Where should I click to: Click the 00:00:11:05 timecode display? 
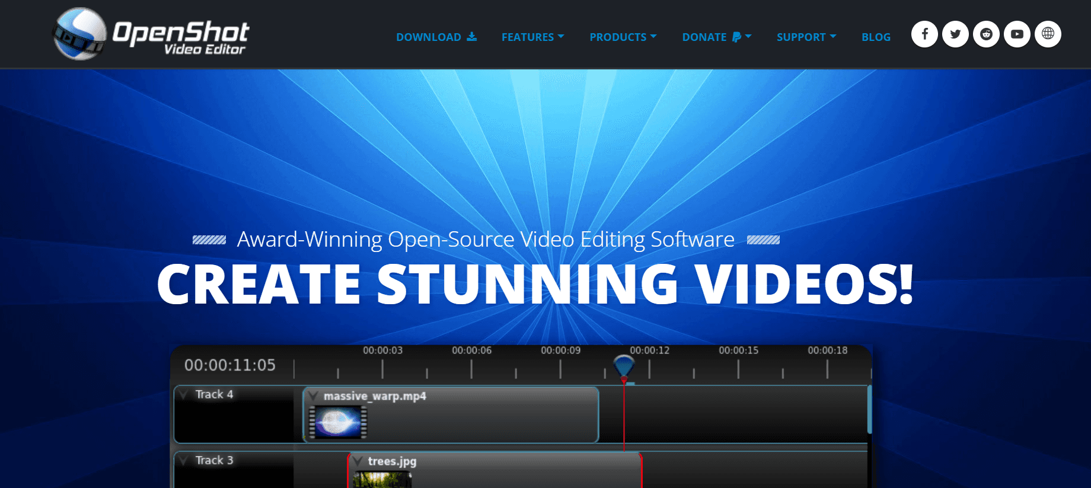click(x=230, y=365)
